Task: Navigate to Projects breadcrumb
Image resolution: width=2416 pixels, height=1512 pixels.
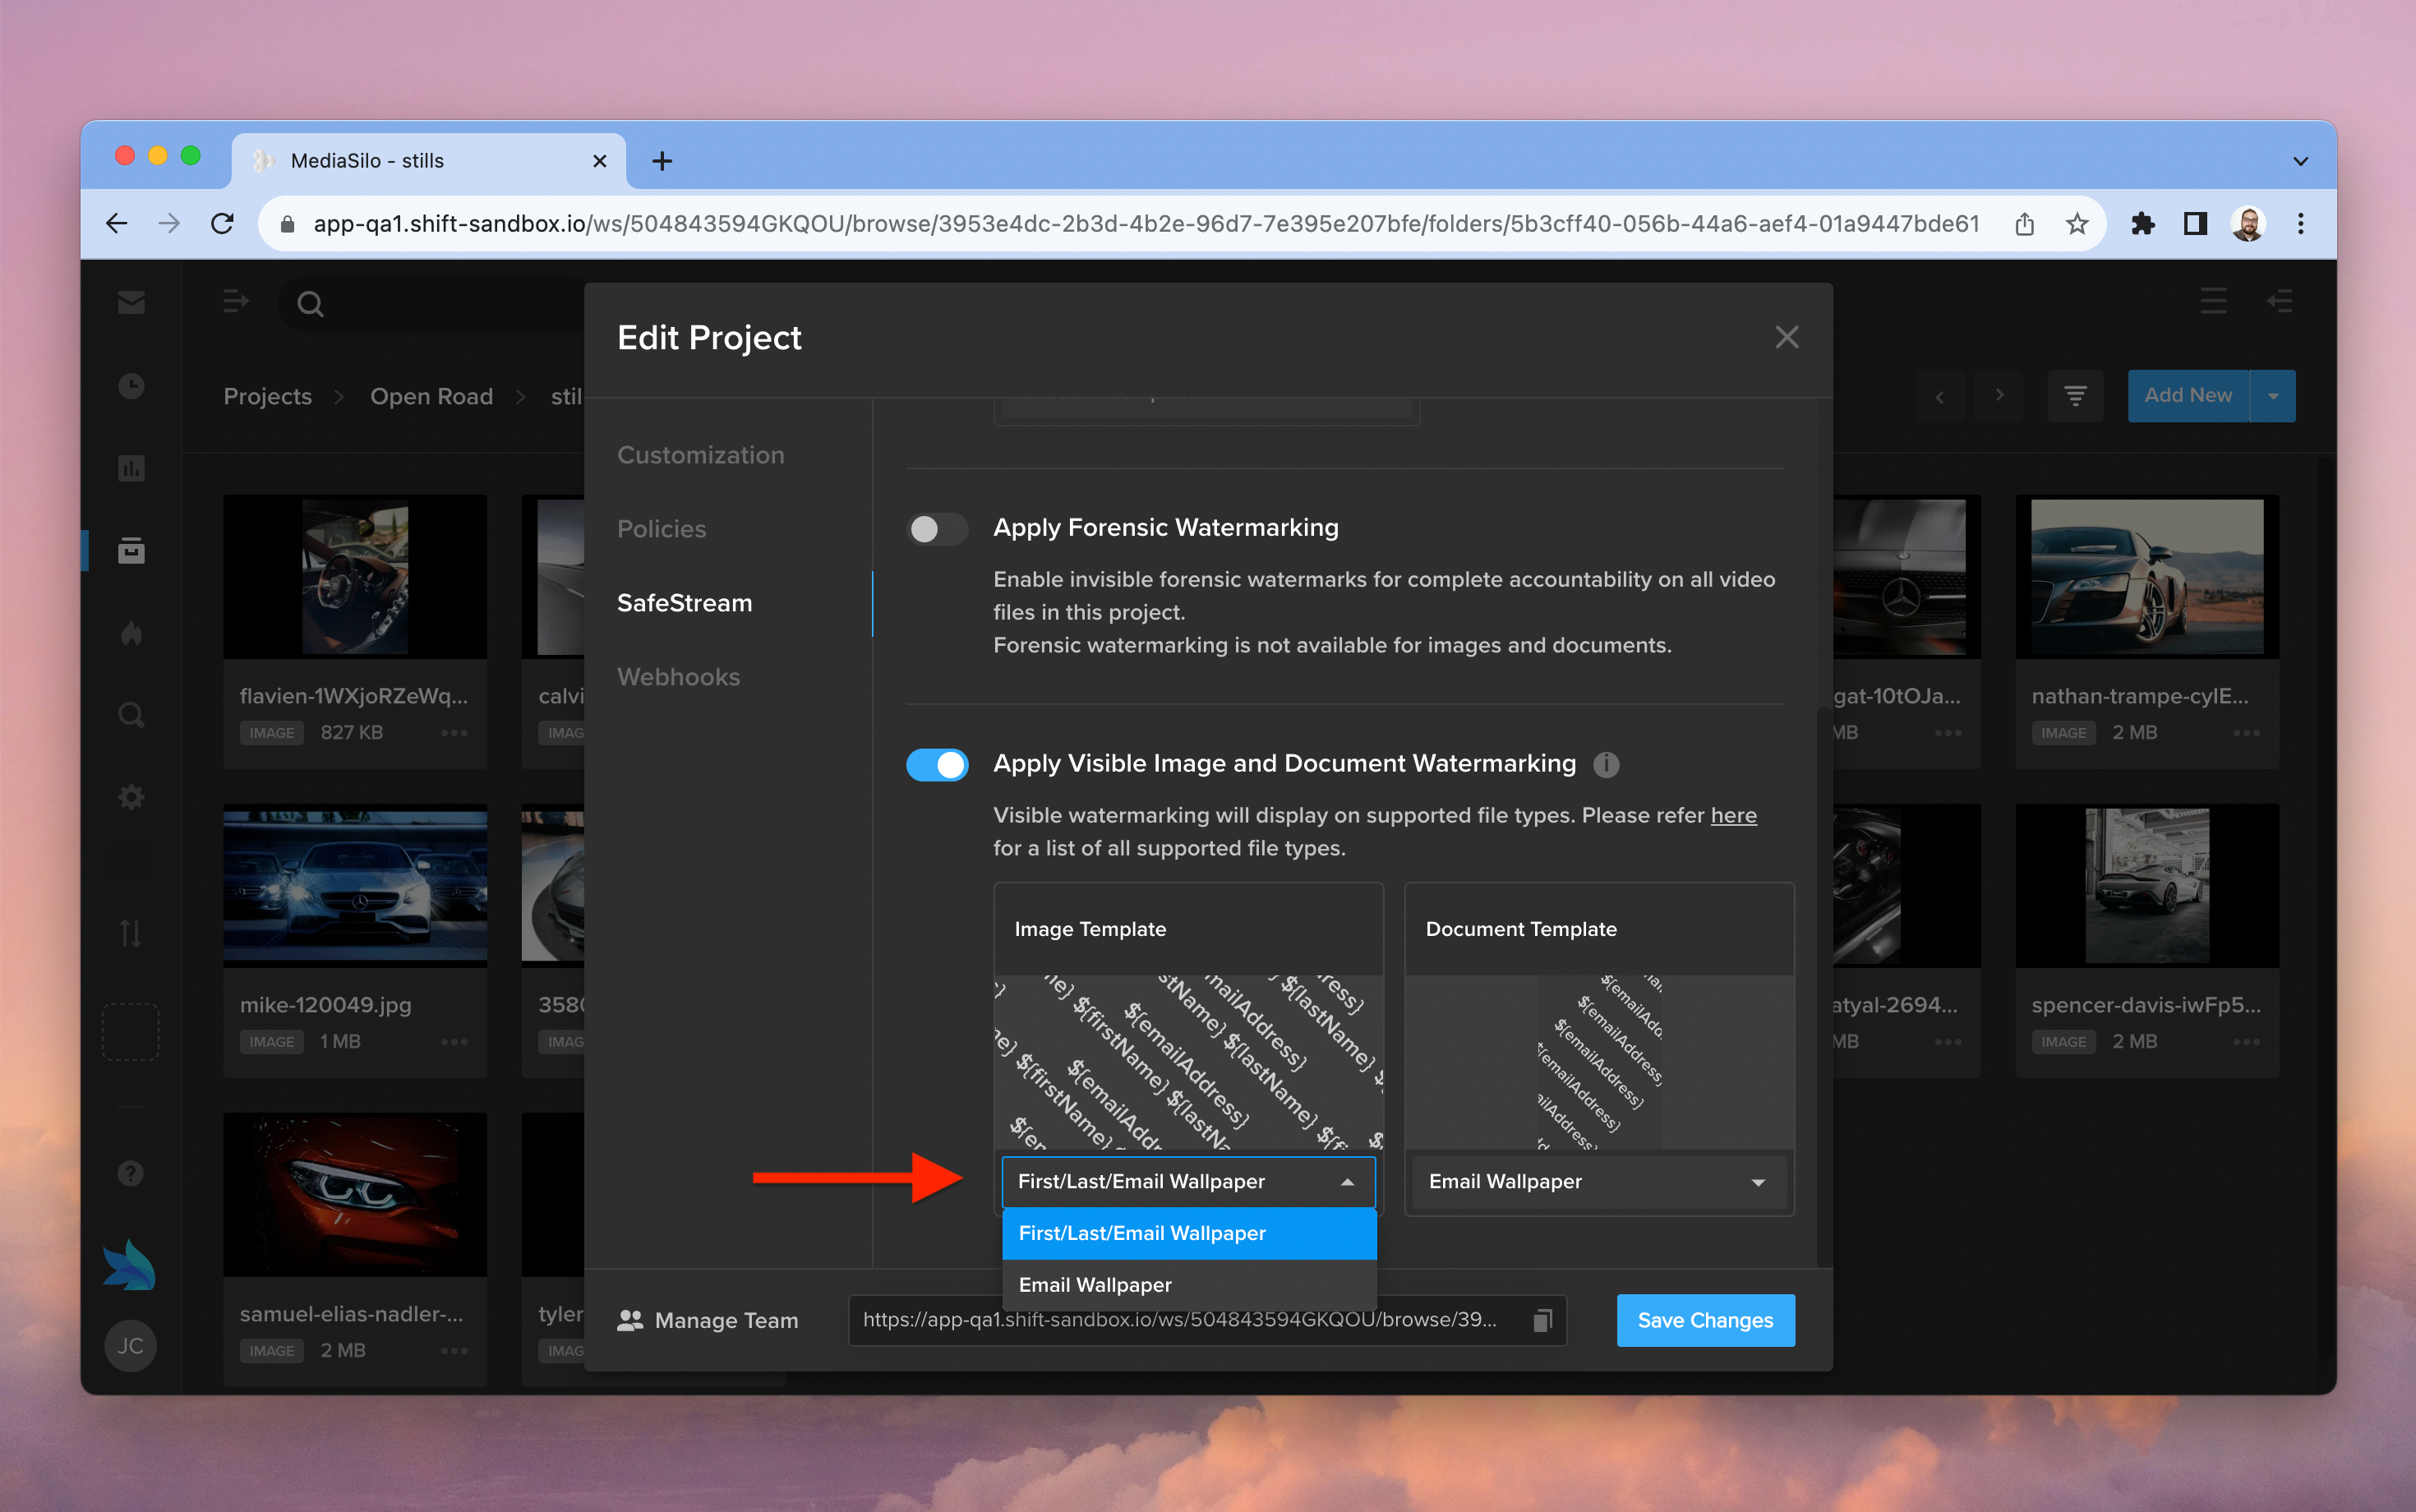Action: click(267, 396)
